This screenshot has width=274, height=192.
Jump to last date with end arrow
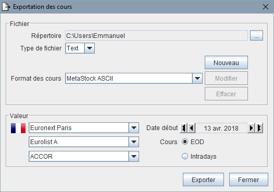click(259, 128)
